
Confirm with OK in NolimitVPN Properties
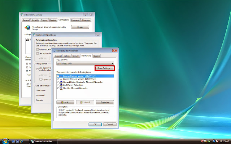point(95,125)
